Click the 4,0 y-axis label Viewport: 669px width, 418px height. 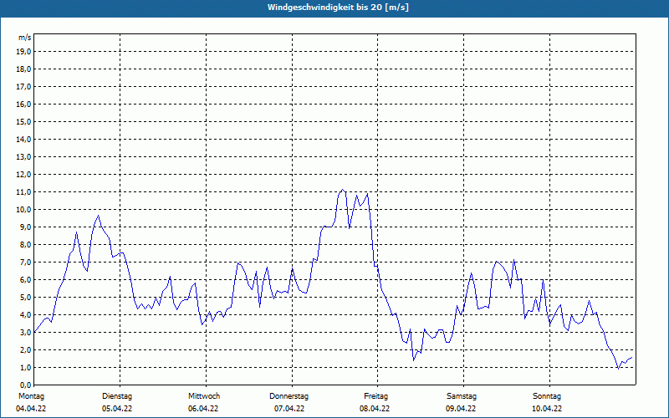pyautogui.click(x=26, y=315)
